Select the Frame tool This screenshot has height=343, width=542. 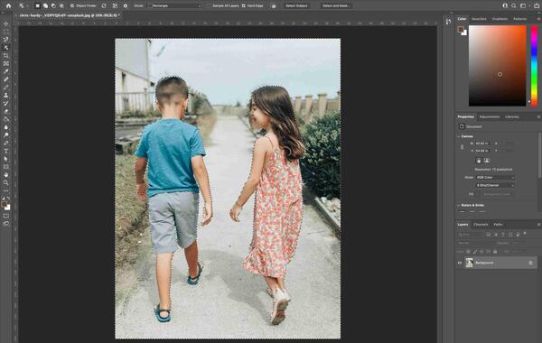point(6,63)
